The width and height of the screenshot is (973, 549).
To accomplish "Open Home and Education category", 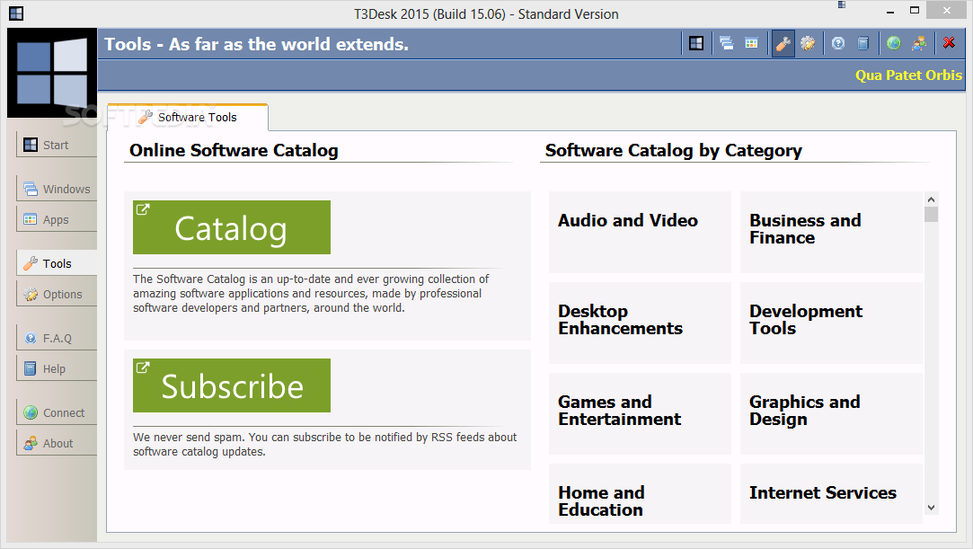I will [x=640, y=494].
